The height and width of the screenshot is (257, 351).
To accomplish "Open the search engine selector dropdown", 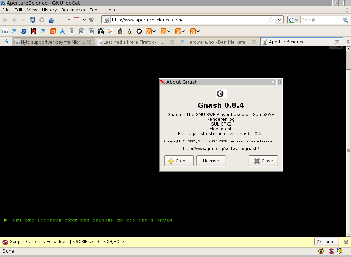I will [297, 20].
